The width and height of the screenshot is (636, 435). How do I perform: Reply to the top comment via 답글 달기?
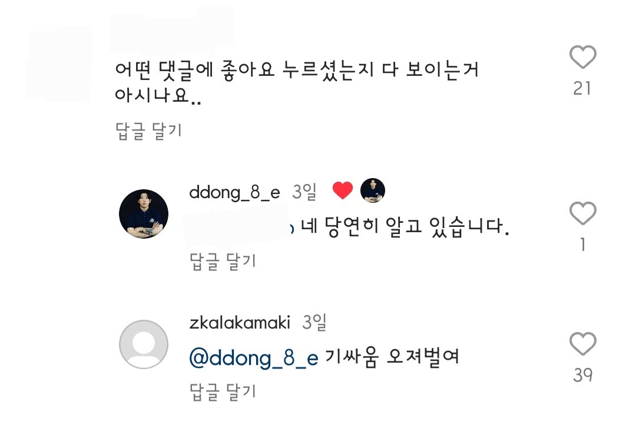tap(148, 131)
